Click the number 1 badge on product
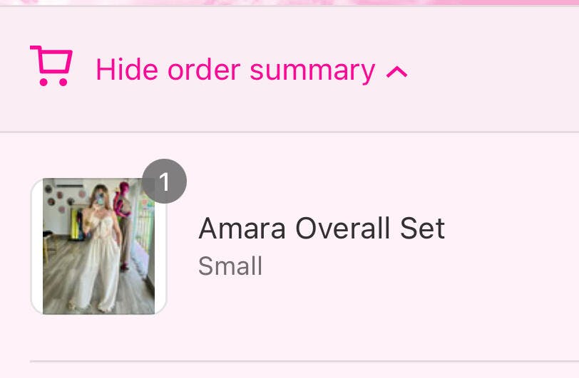The image size is (579, 378). (164, 182)
